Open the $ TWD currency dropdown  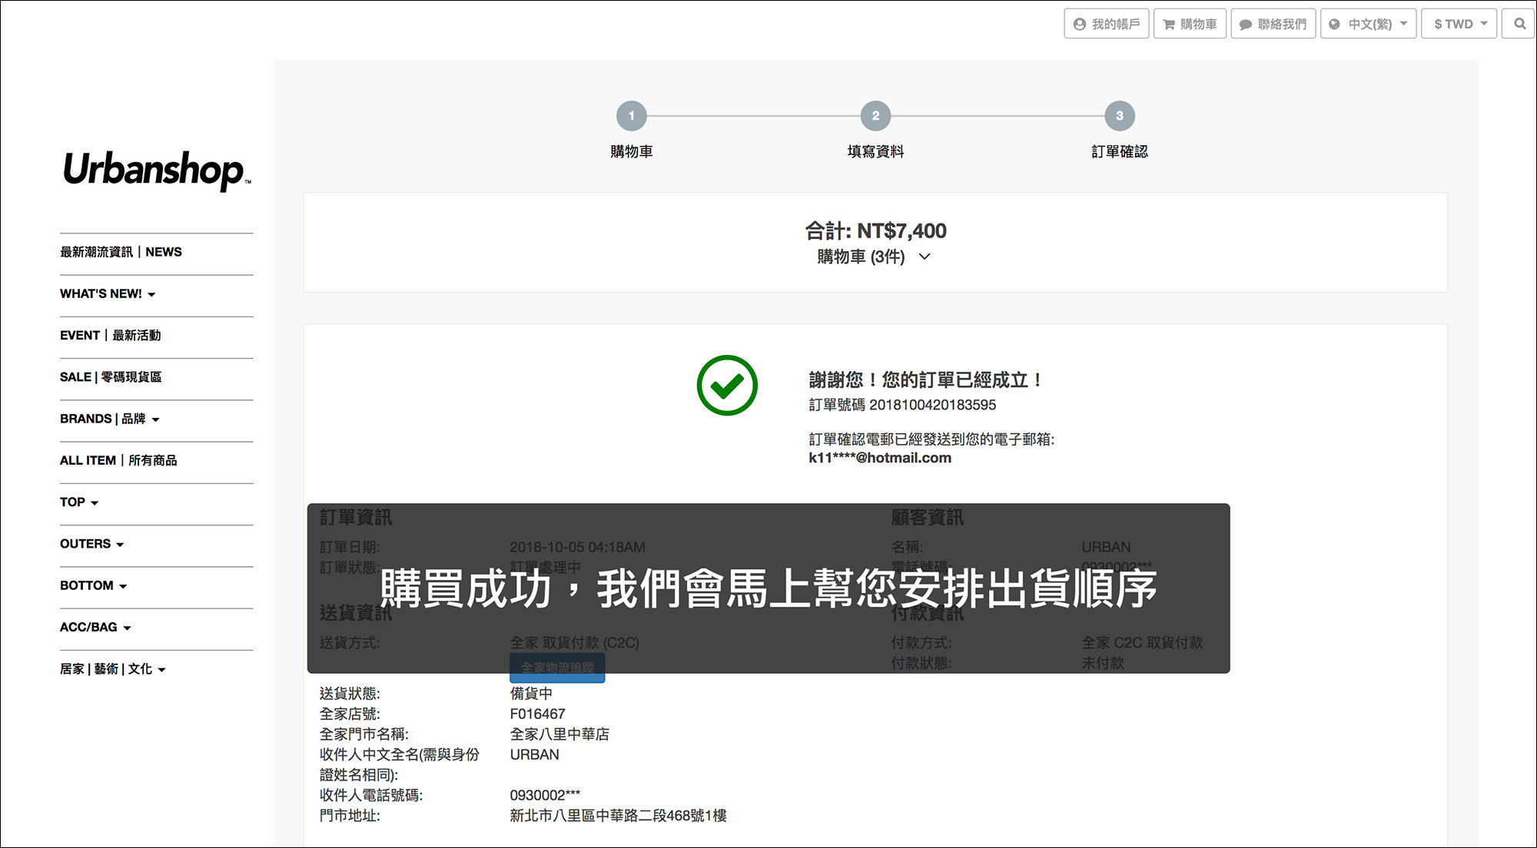click(1459, 24)
